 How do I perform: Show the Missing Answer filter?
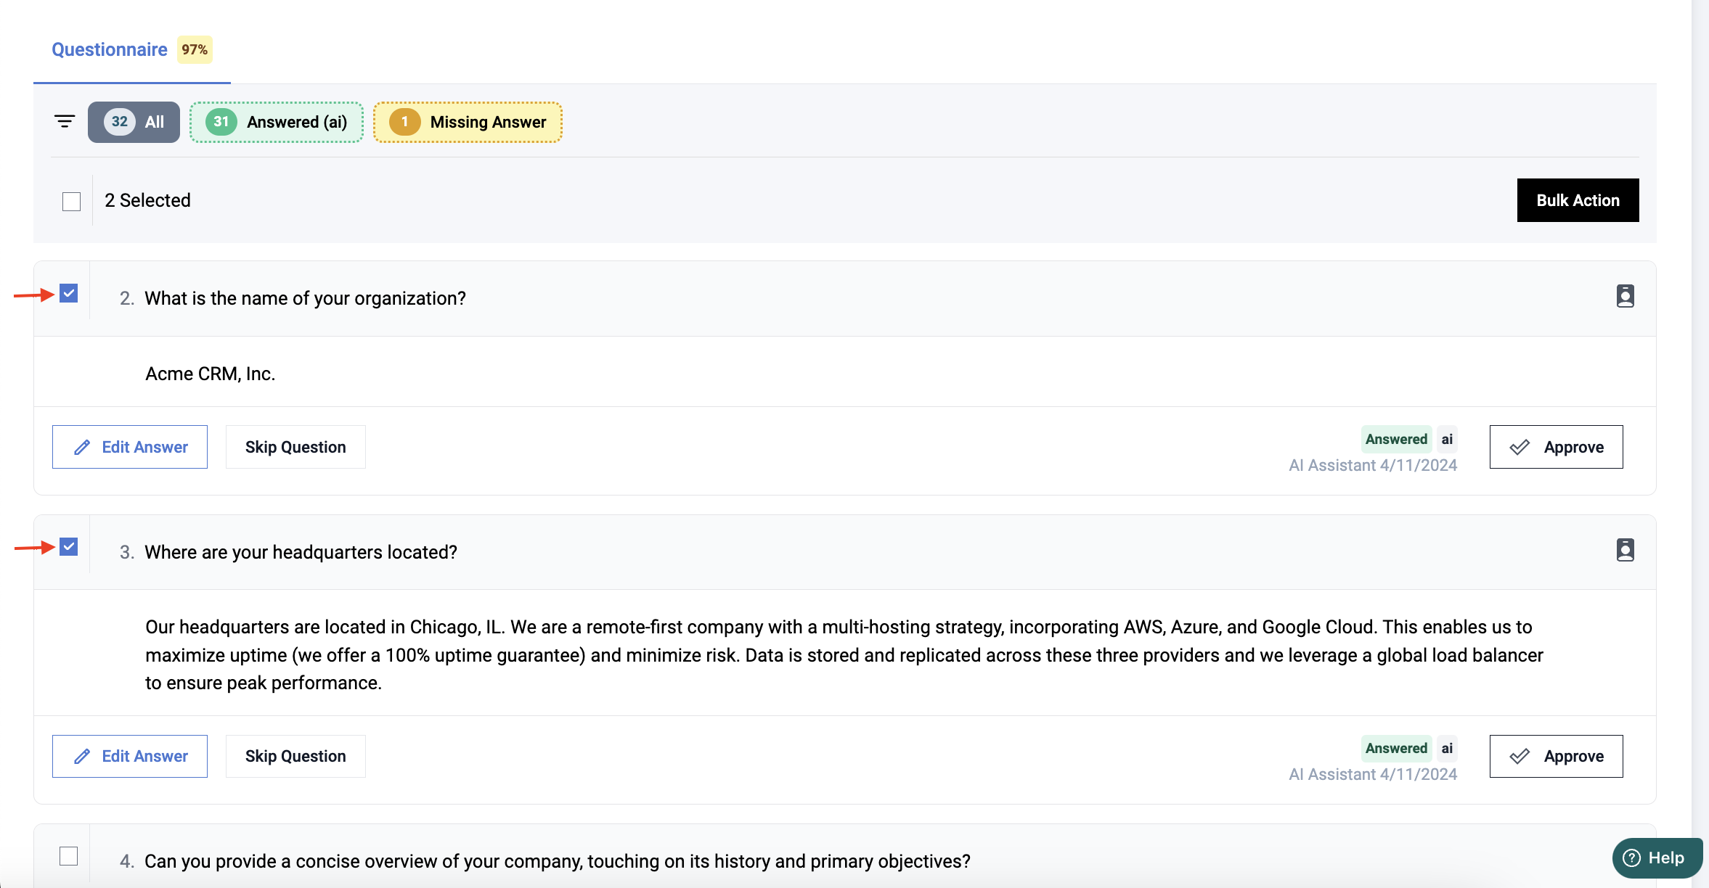tap(468, 122)
